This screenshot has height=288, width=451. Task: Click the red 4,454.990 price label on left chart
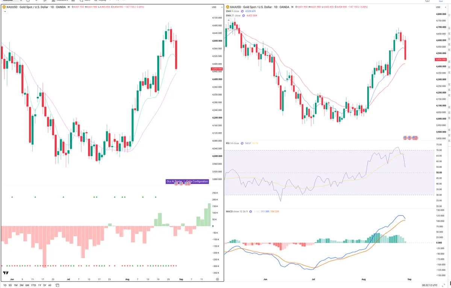[217, 69]
